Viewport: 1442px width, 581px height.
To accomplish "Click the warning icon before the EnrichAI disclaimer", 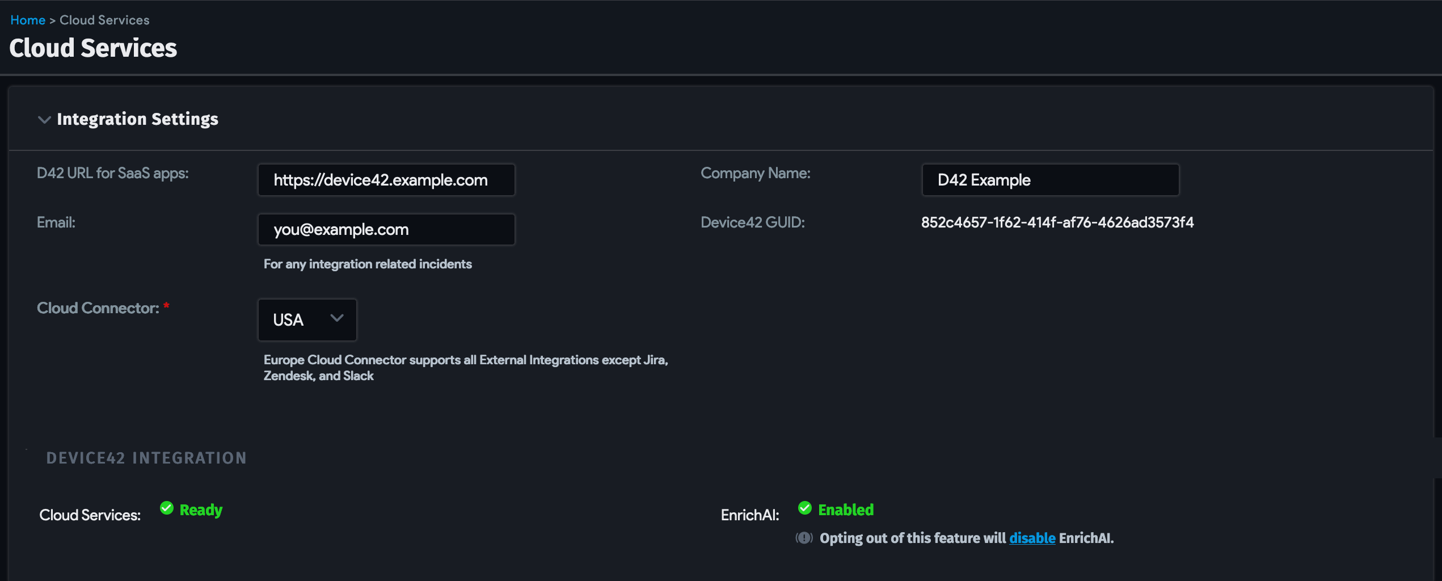I will [803, 538].
